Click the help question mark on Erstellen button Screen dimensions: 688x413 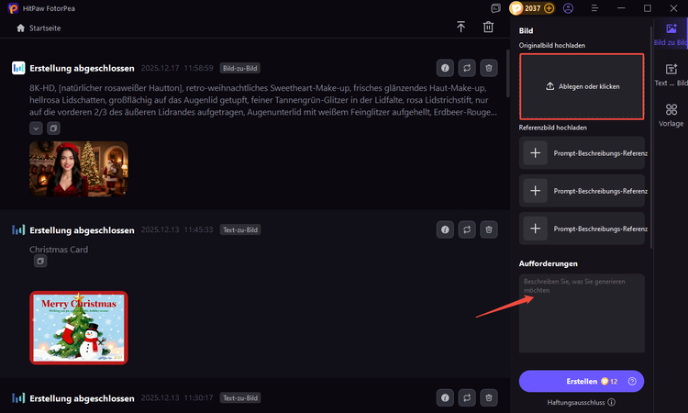[632, 381]
